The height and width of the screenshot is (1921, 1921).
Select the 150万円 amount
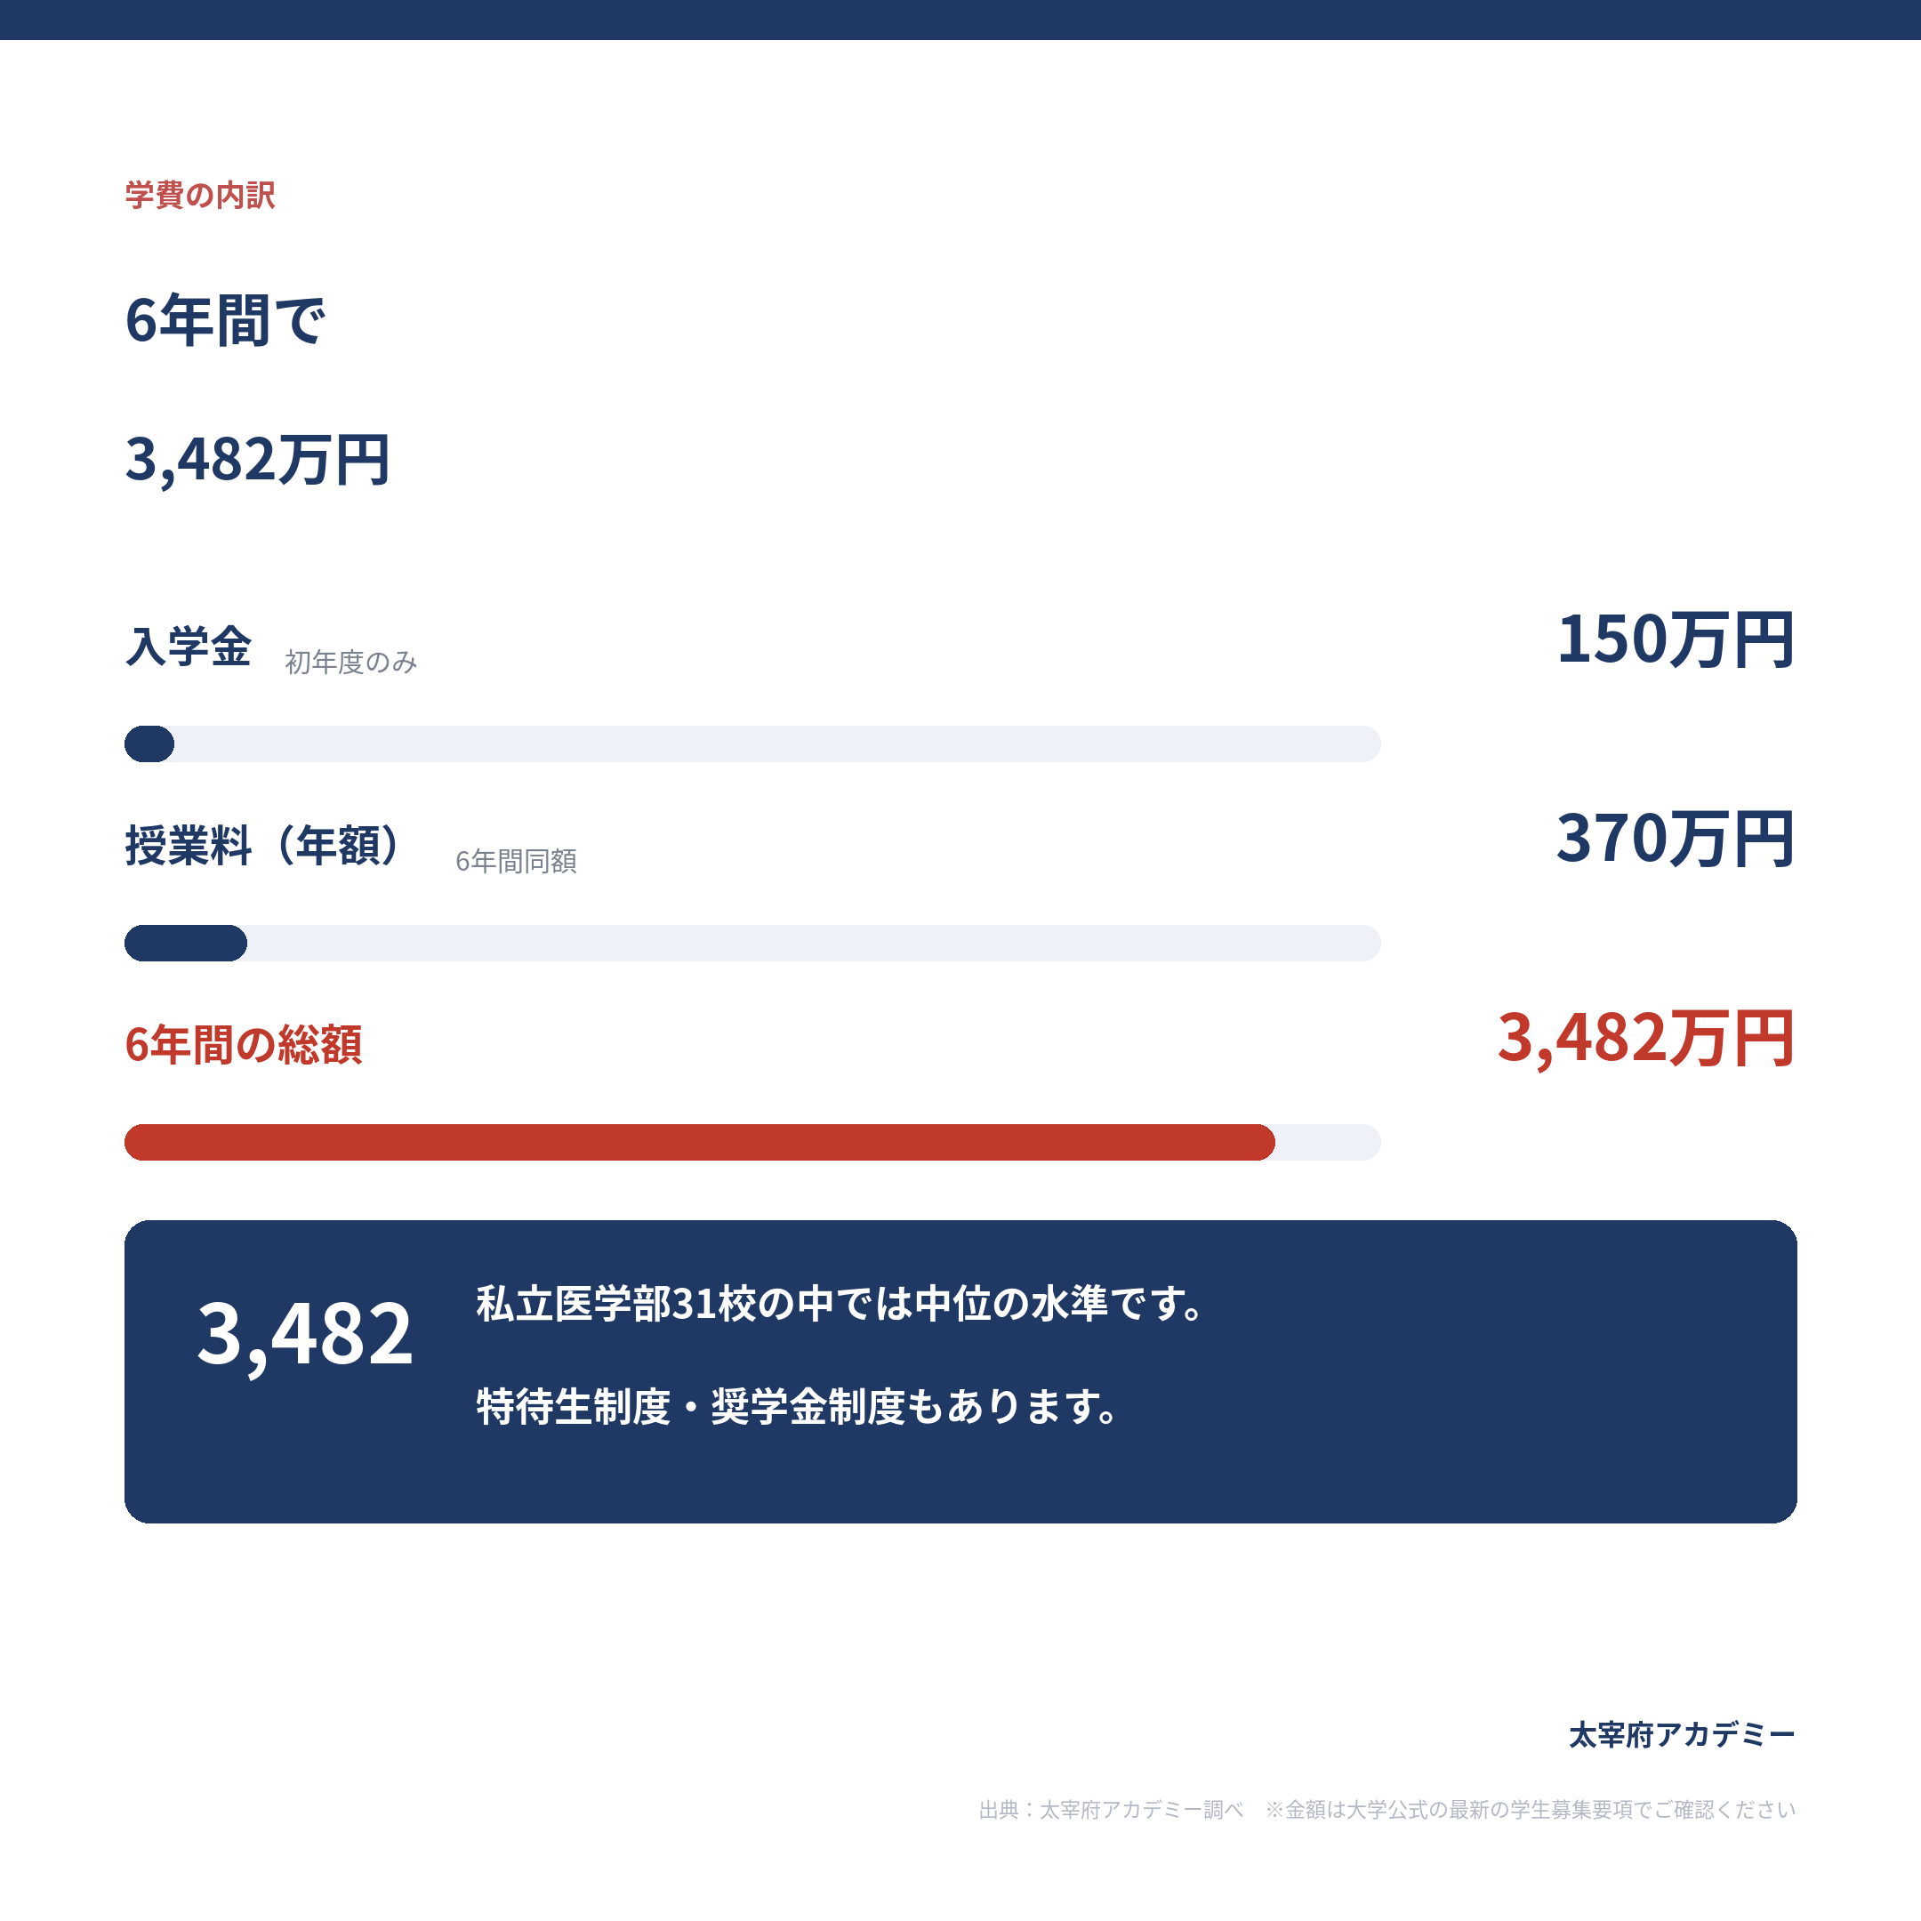click(1676, 639)
